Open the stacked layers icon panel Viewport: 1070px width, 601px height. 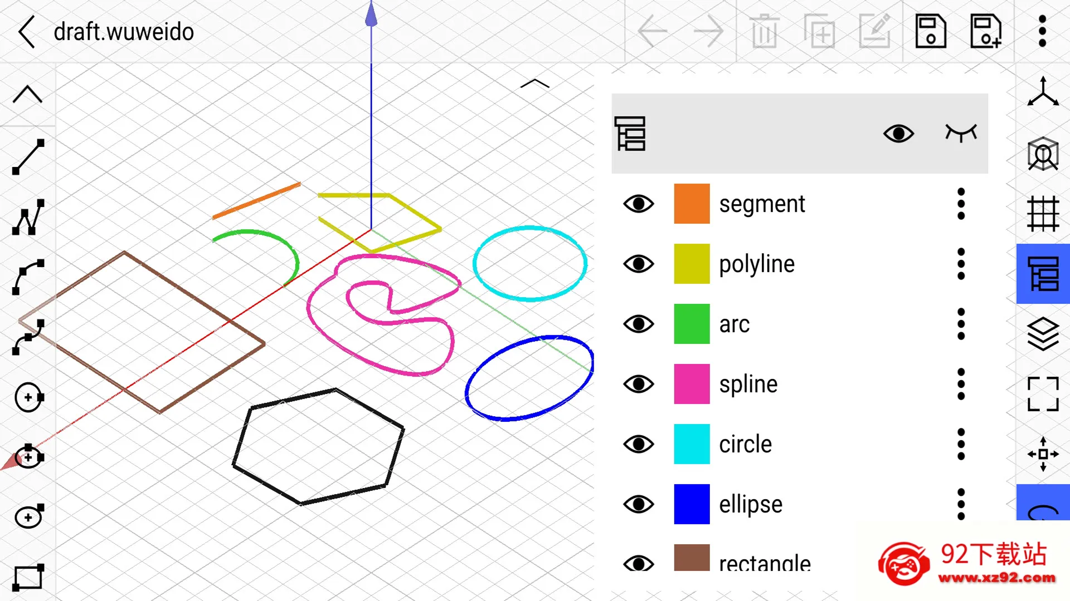tap(1043, 334)
